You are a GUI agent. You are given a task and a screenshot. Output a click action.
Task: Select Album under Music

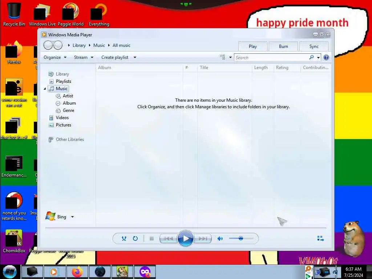pos(65,103)
